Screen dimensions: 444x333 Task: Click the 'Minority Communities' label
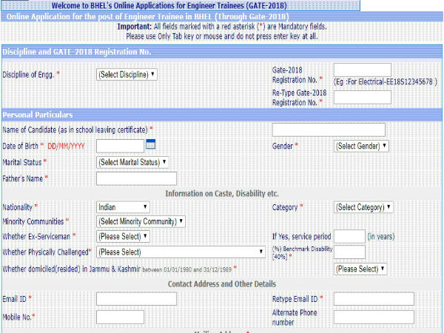[x=33, y=221]
